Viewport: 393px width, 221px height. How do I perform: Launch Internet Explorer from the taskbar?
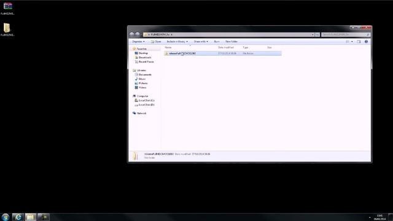(18, 217)
